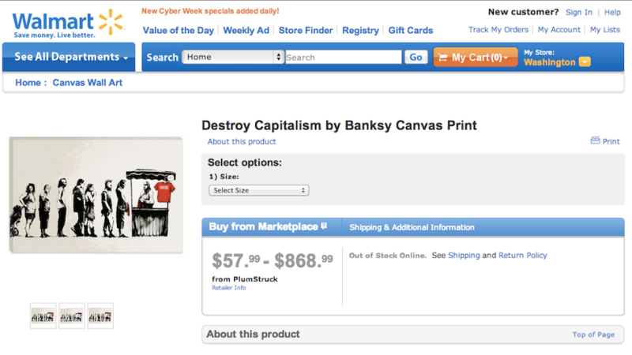
Task: Click the printer icon next to Print
Action: (x=595, y=141)
